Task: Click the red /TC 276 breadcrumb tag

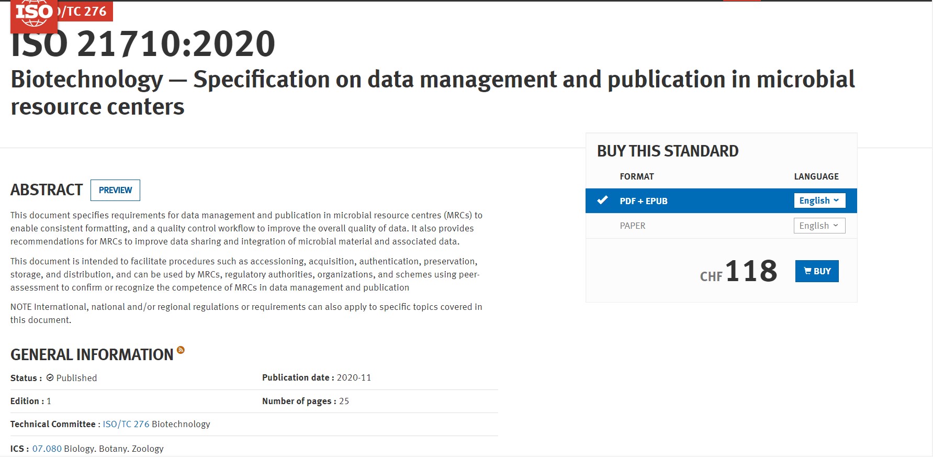Action: (x=85, y=12)
